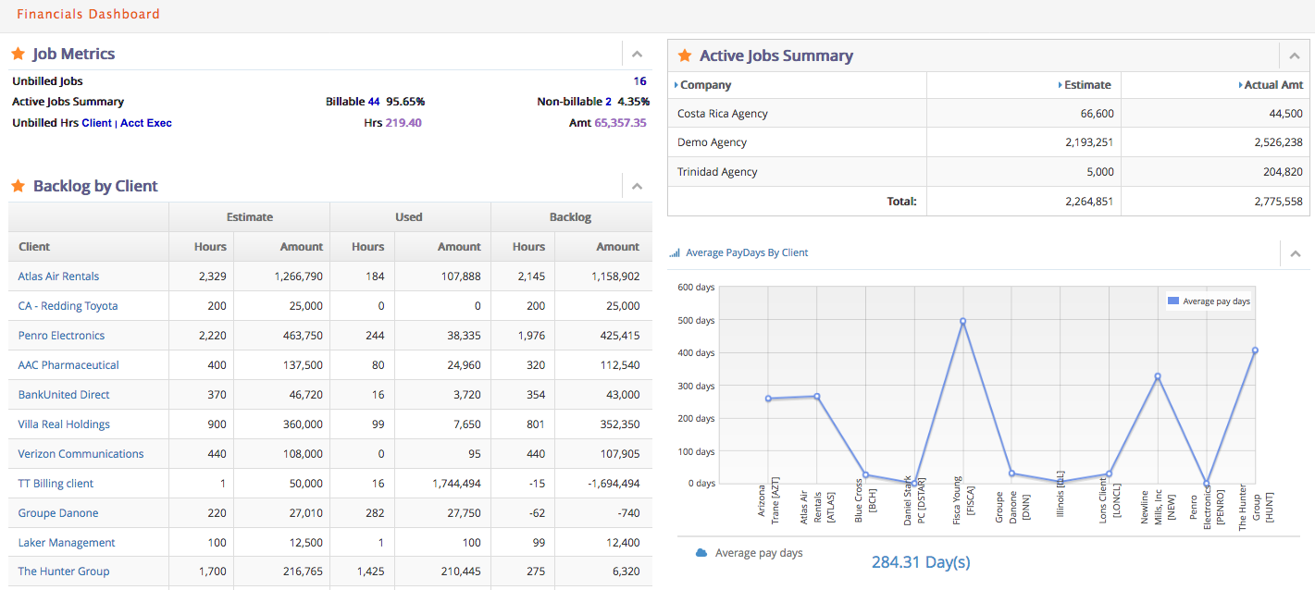Open BankUnited Direct client

point(64,395)
